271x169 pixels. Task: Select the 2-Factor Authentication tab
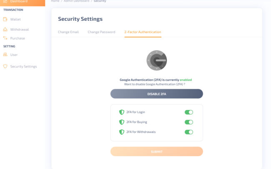coord(143,32)
